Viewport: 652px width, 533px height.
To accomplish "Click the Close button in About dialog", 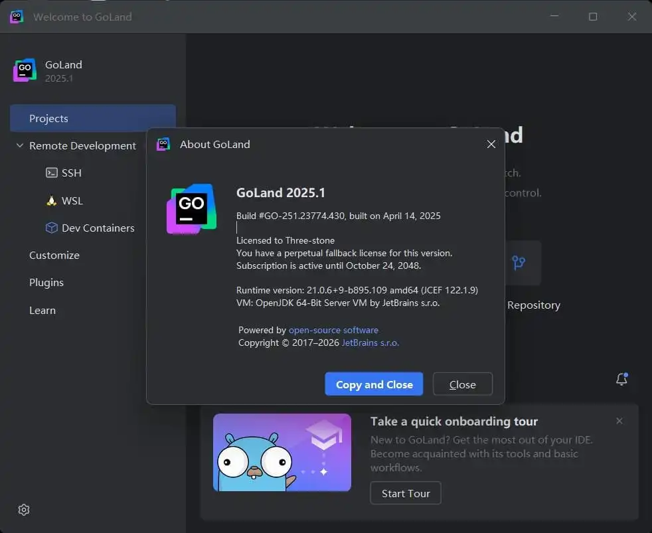I will 462,384.
